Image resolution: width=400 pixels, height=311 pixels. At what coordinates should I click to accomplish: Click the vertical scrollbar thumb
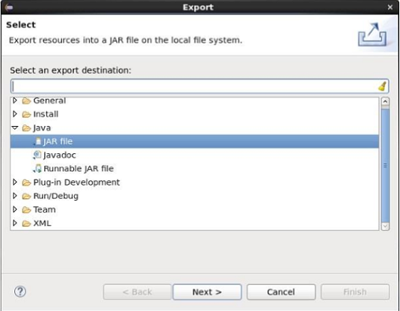(385, 165)
